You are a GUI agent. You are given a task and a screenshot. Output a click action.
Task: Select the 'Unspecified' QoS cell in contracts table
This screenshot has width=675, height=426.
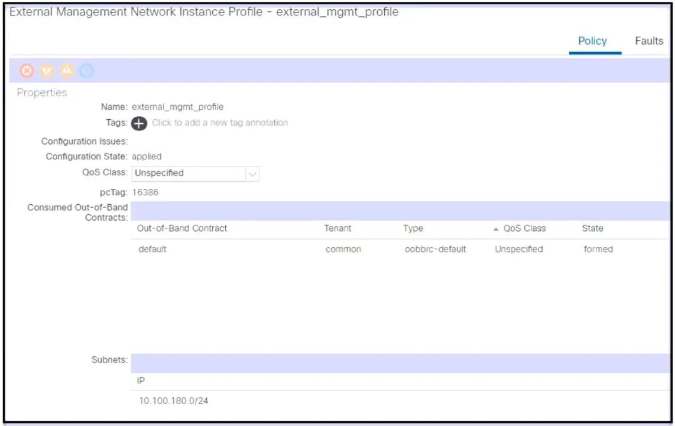click(519, 250)
